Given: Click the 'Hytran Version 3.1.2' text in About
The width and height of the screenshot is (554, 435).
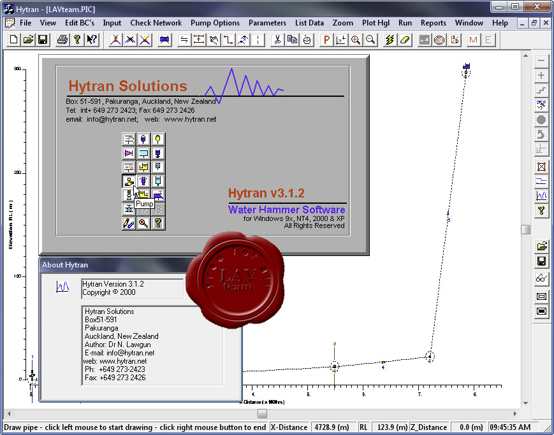Looking at the screenshot, I should [113, 284].
